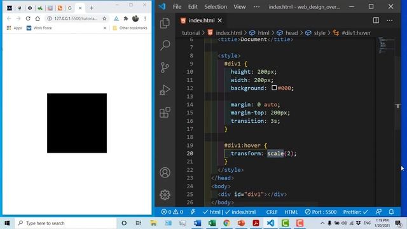Viewport: 407px width, 229px height.
Task: Click the taskbar search box
Action: 66,223
